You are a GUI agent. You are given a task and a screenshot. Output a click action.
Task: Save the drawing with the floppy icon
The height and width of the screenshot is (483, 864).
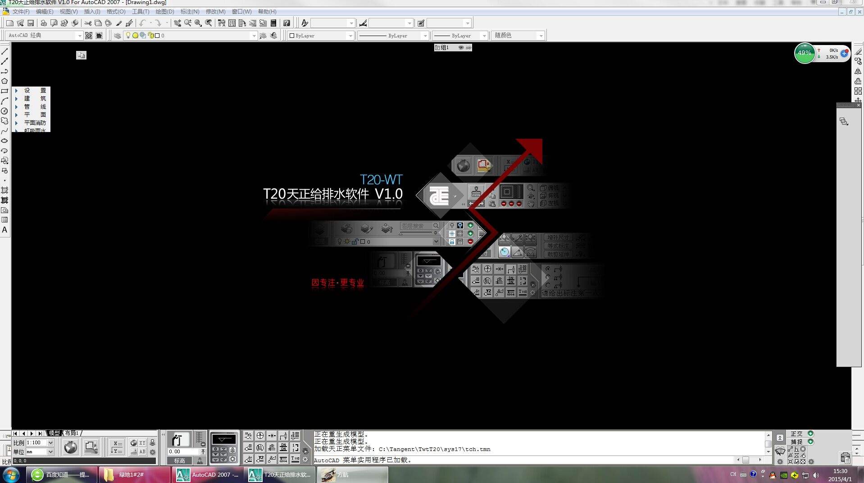tap(31, 23)
